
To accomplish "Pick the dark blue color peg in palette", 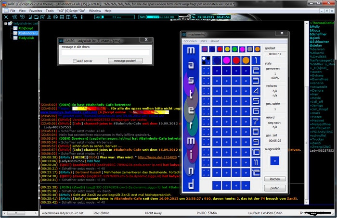I will 212,49.
